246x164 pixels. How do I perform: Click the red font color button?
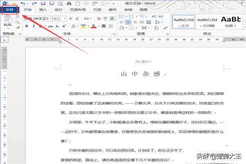point(93,26)
